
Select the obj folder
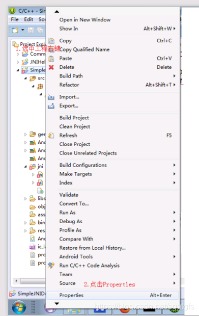click(x=38, y=206)
